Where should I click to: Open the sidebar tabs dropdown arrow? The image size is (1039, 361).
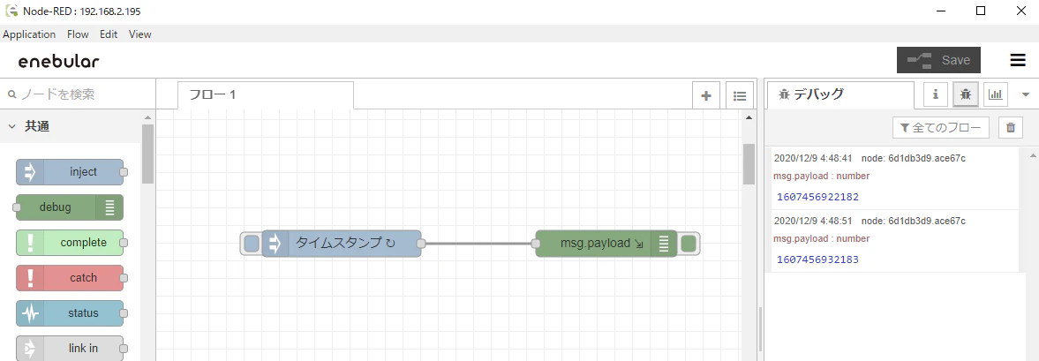tap(1026, 94)
